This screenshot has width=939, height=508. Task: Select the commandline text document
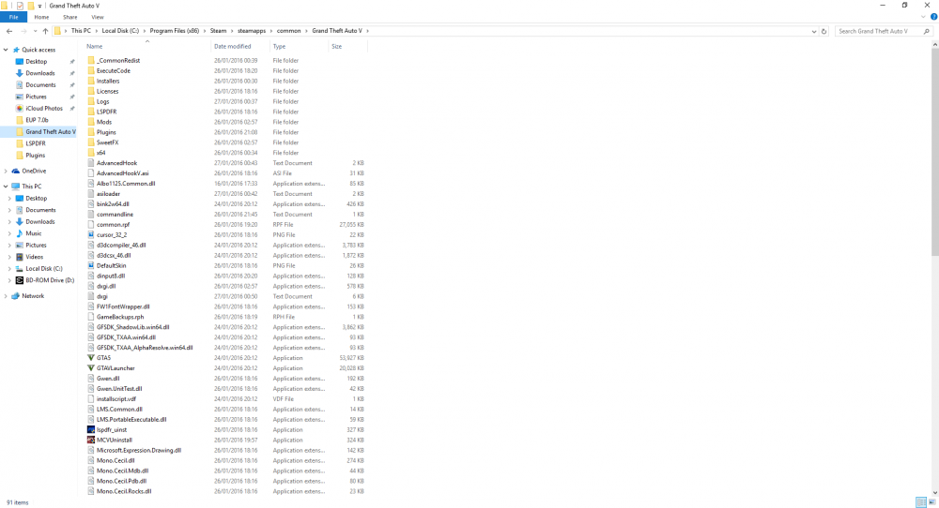point(115,214)
